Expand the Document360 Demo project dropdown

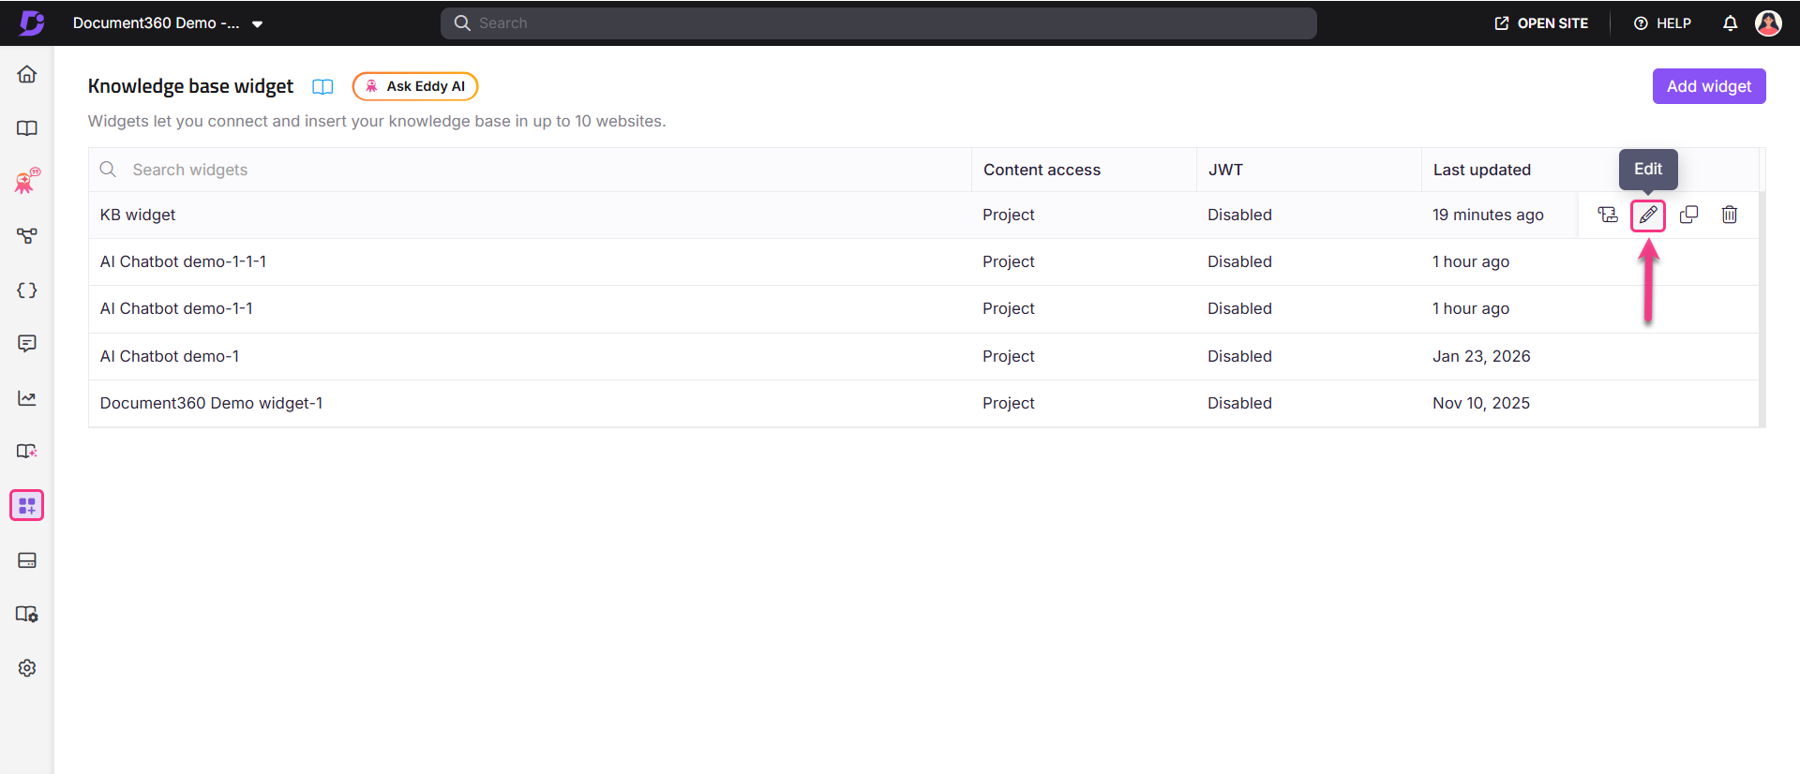click(168, 23)
